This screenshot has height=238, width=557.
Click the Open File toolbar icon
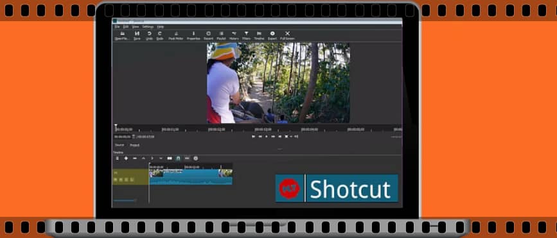pos(122,35)
